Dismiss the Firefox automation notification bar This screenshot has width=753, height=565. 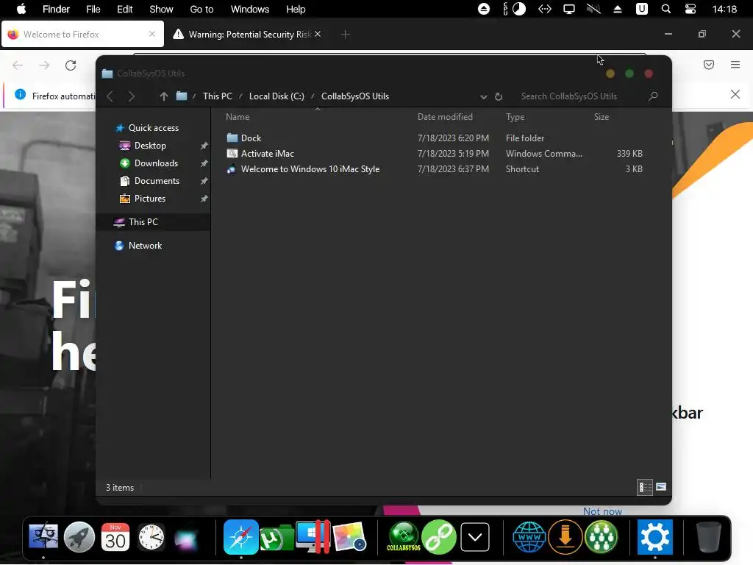click(735, 94)
